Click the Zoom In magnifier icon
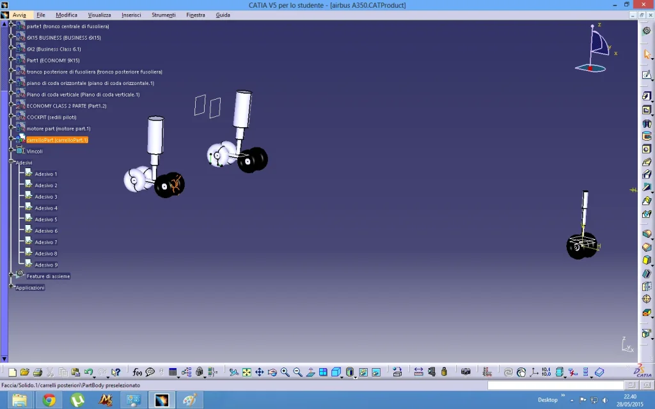This screenshot has height=409, width=655. [x=285, y=372]
